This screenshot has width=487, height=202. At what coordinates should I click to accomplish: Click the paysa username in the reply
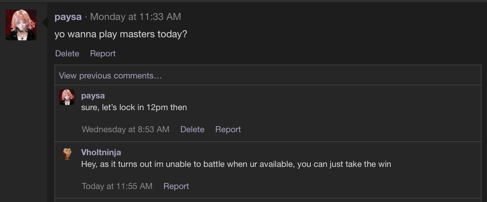(x=93, y=96)
